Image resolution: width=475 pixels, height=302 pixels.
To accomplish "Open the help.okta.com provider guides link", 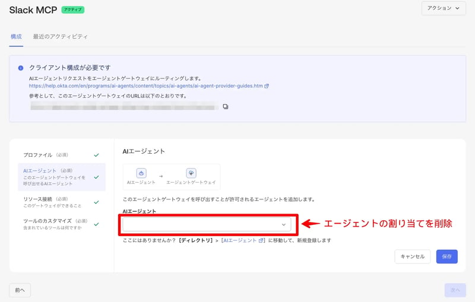I will click(145, 86).
